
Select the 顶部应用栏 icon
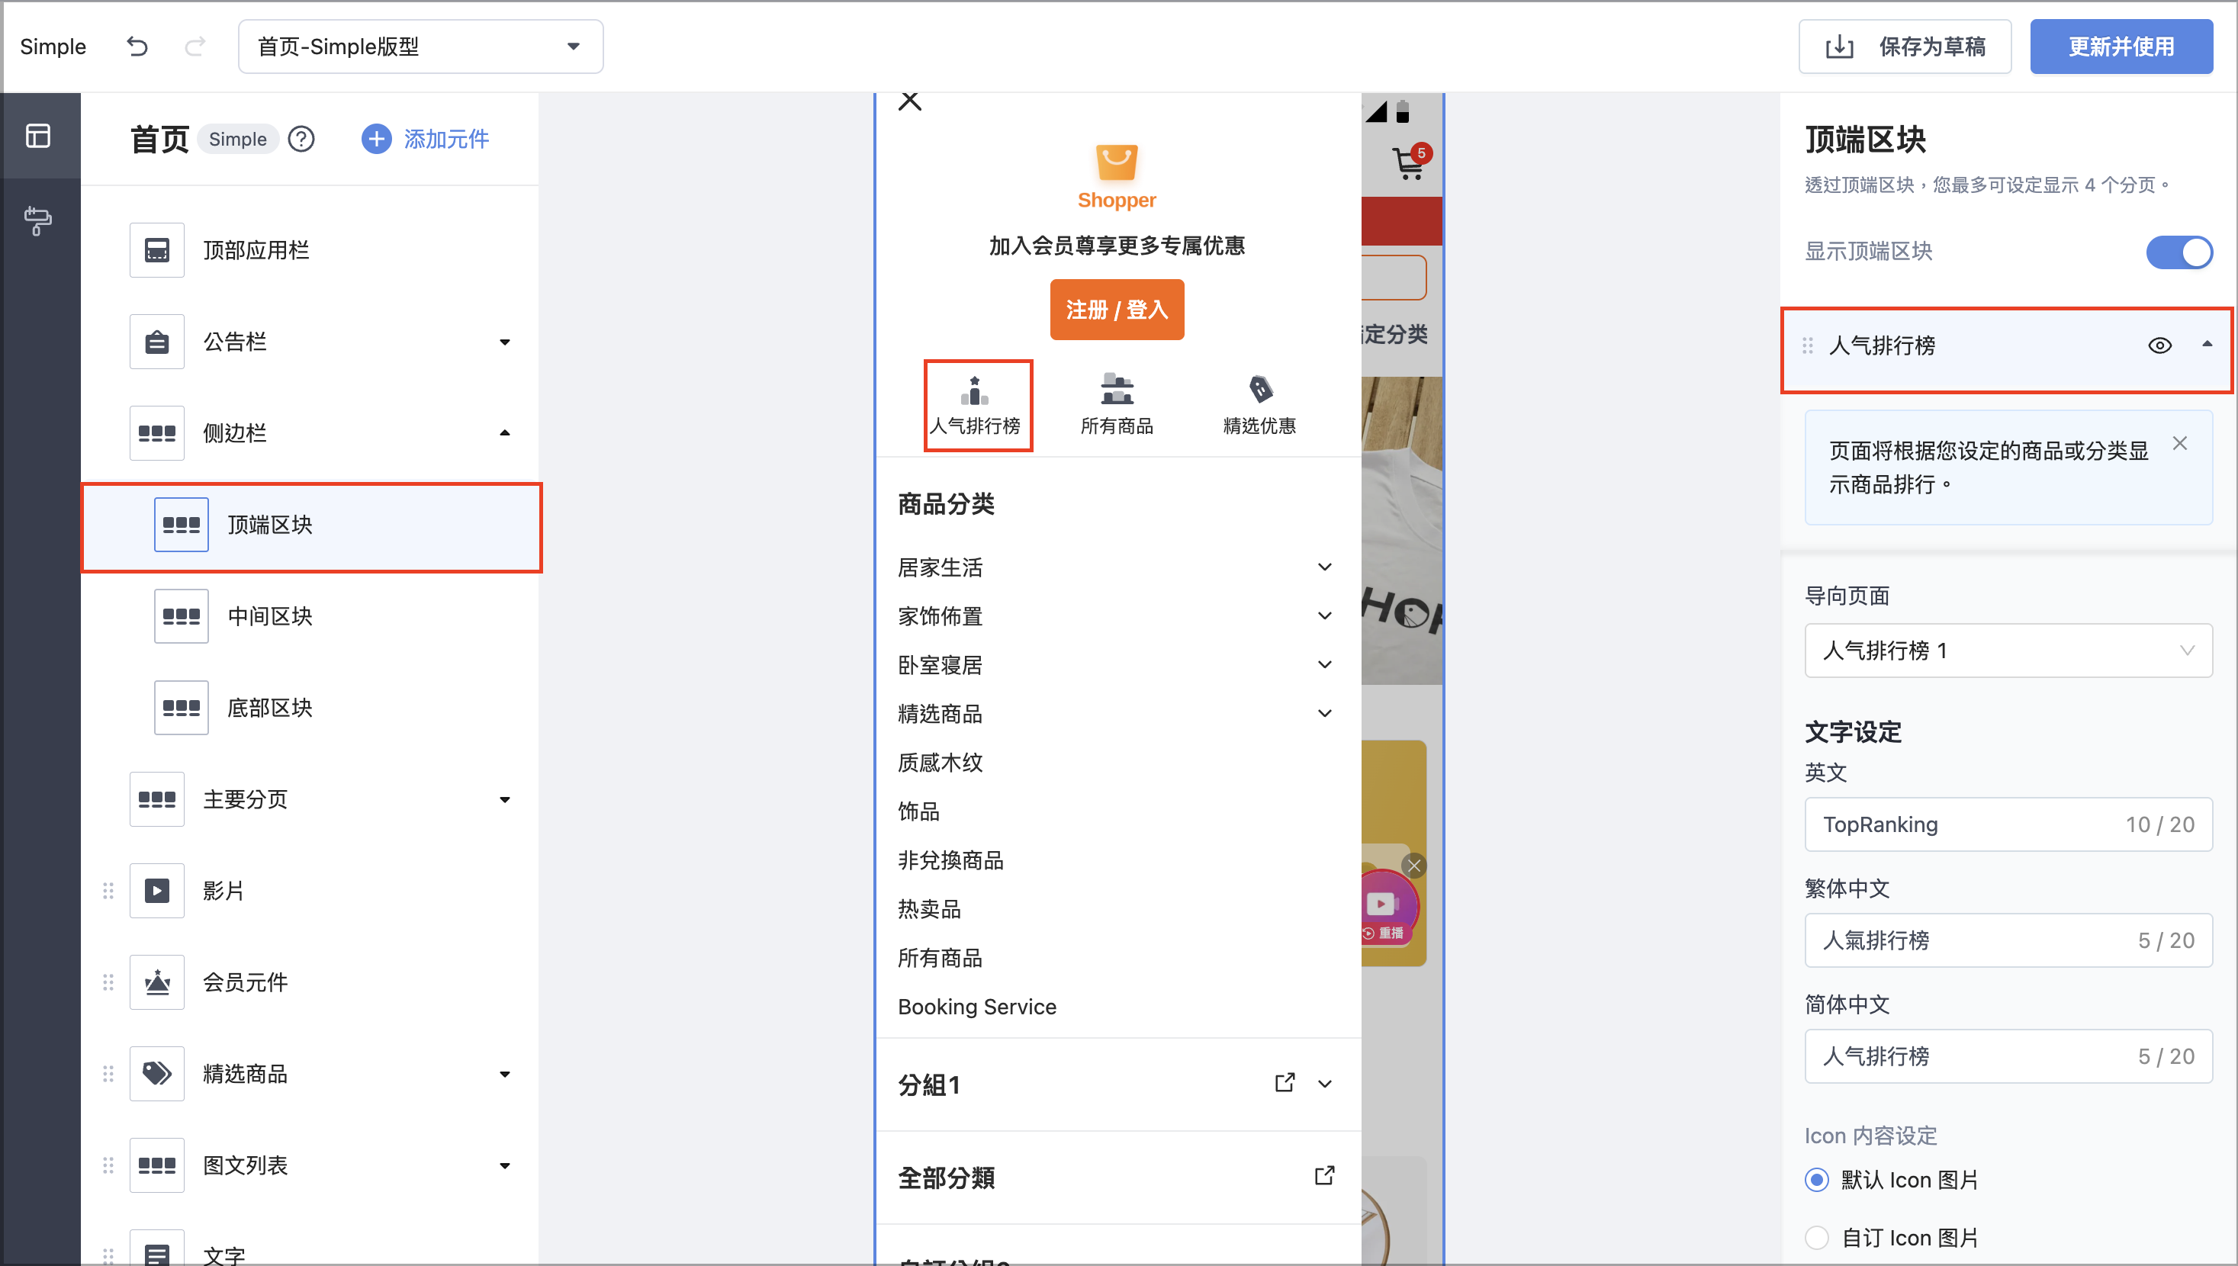[x=156, y=250]
